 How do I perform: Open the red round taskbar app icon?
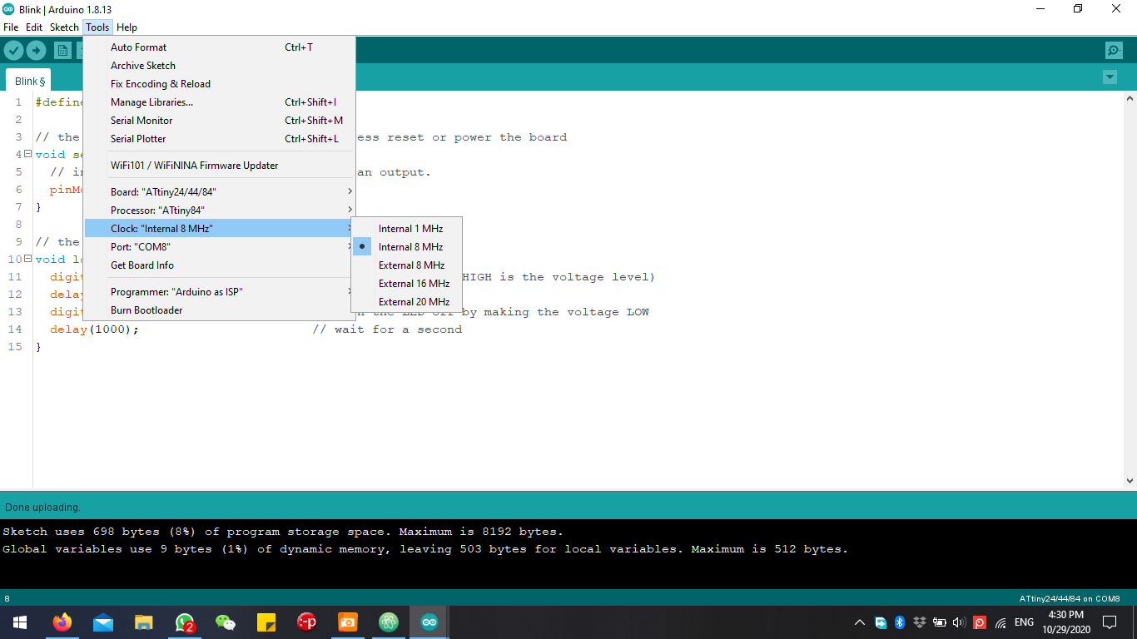click(307, 622)
